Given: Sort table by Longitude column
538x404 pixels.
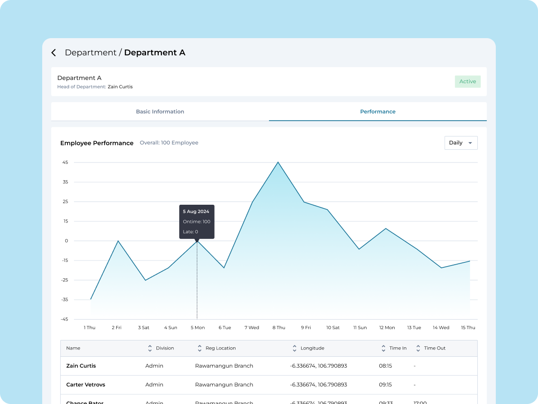Looking at the screenshot, I should coord(294,348).
